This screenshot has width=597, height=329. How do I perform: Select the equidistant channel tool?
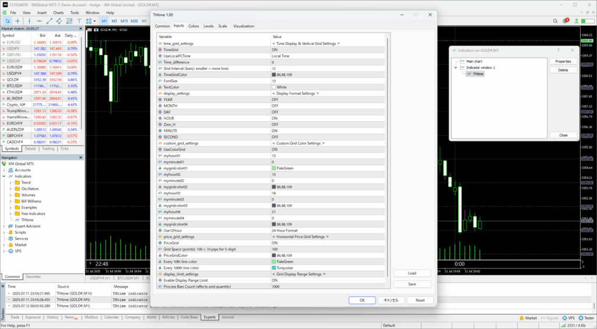coord(59,21)
